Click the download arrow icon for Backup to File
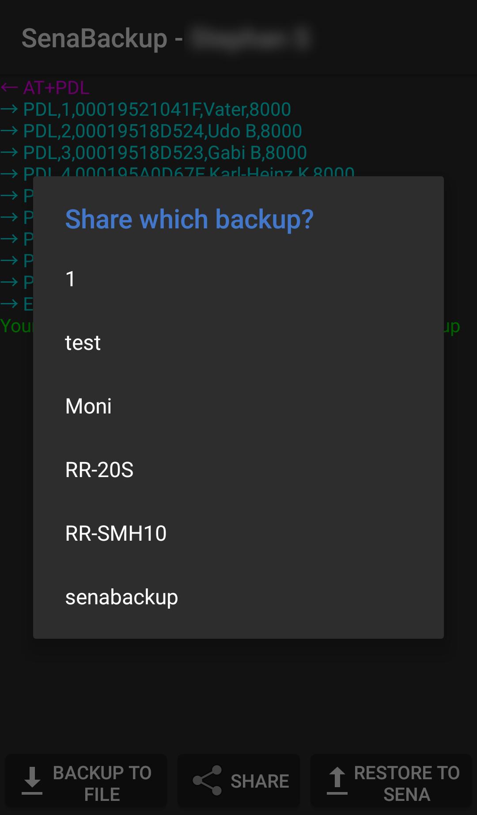Viewport: 477px width, 815px height. 32,781
